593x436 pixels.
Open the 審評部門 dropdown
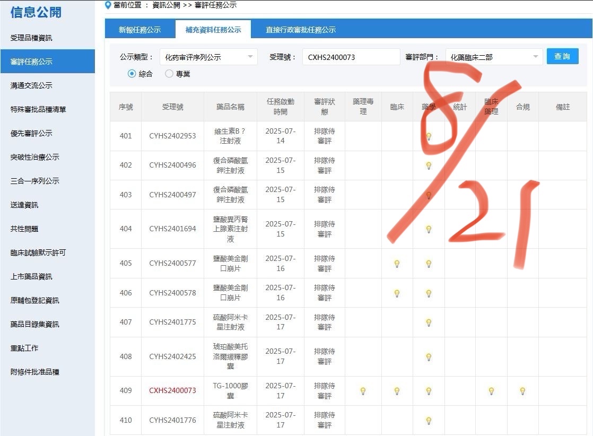click(494, 57)
